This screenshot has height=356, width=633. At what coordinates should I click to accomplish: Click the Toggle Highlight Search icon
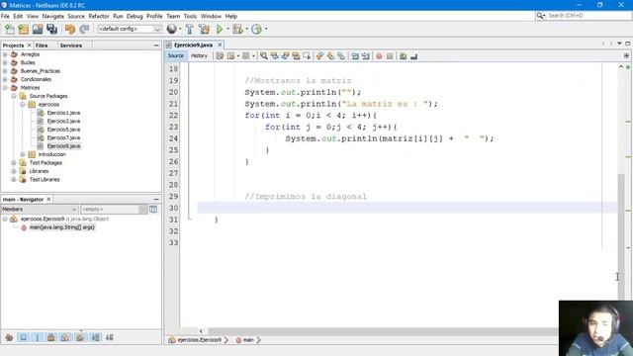[x=296, y=56]
